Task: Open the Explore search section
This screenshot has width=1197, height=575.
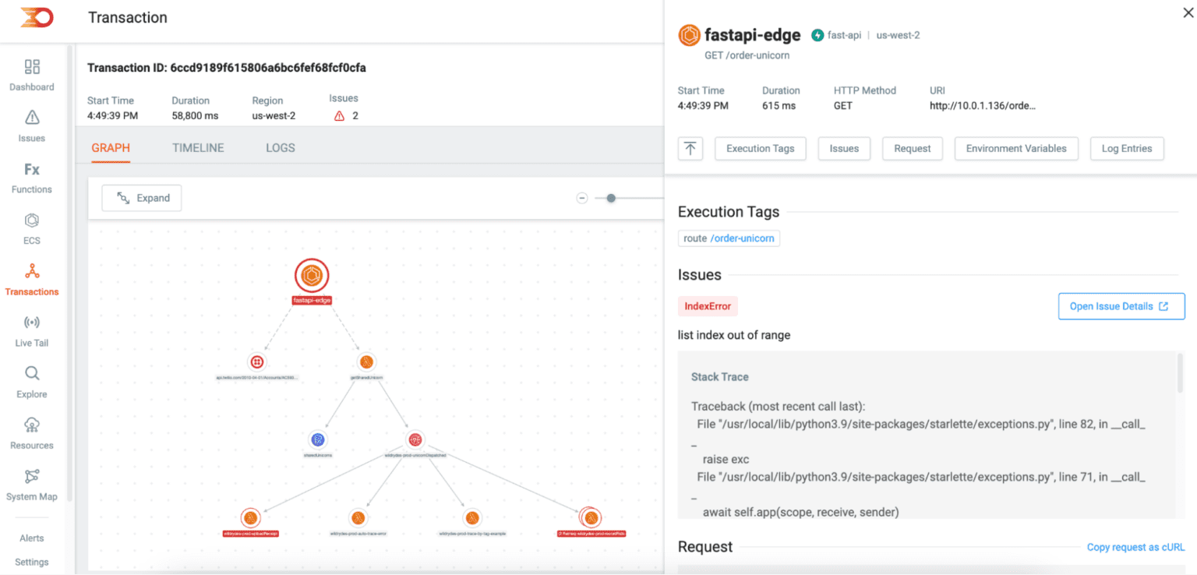Action: (31, 381)
